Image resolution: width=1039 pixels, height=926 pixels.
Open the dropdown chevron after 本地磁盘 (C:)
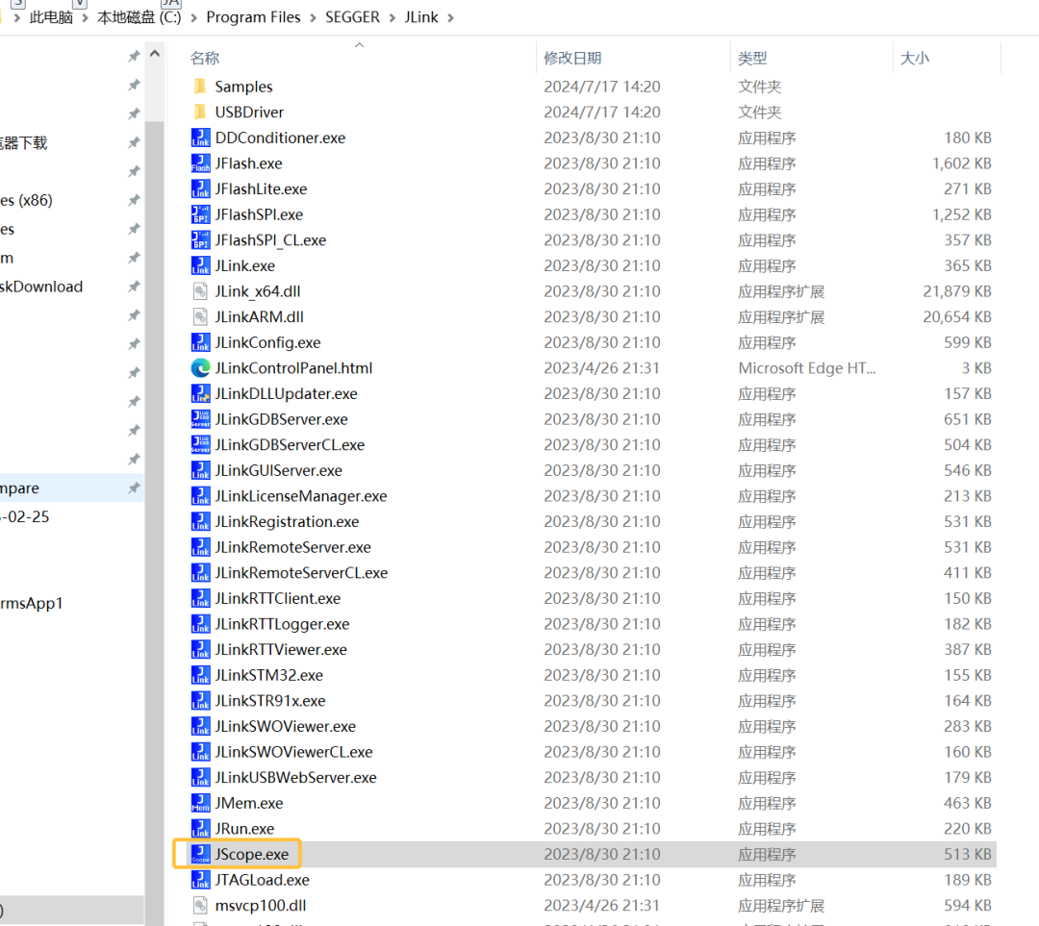point(194,18)
